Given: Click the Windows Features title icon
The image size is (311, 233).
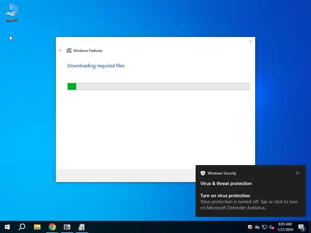Looking at the screenshot, I should (x=69, y=51).
